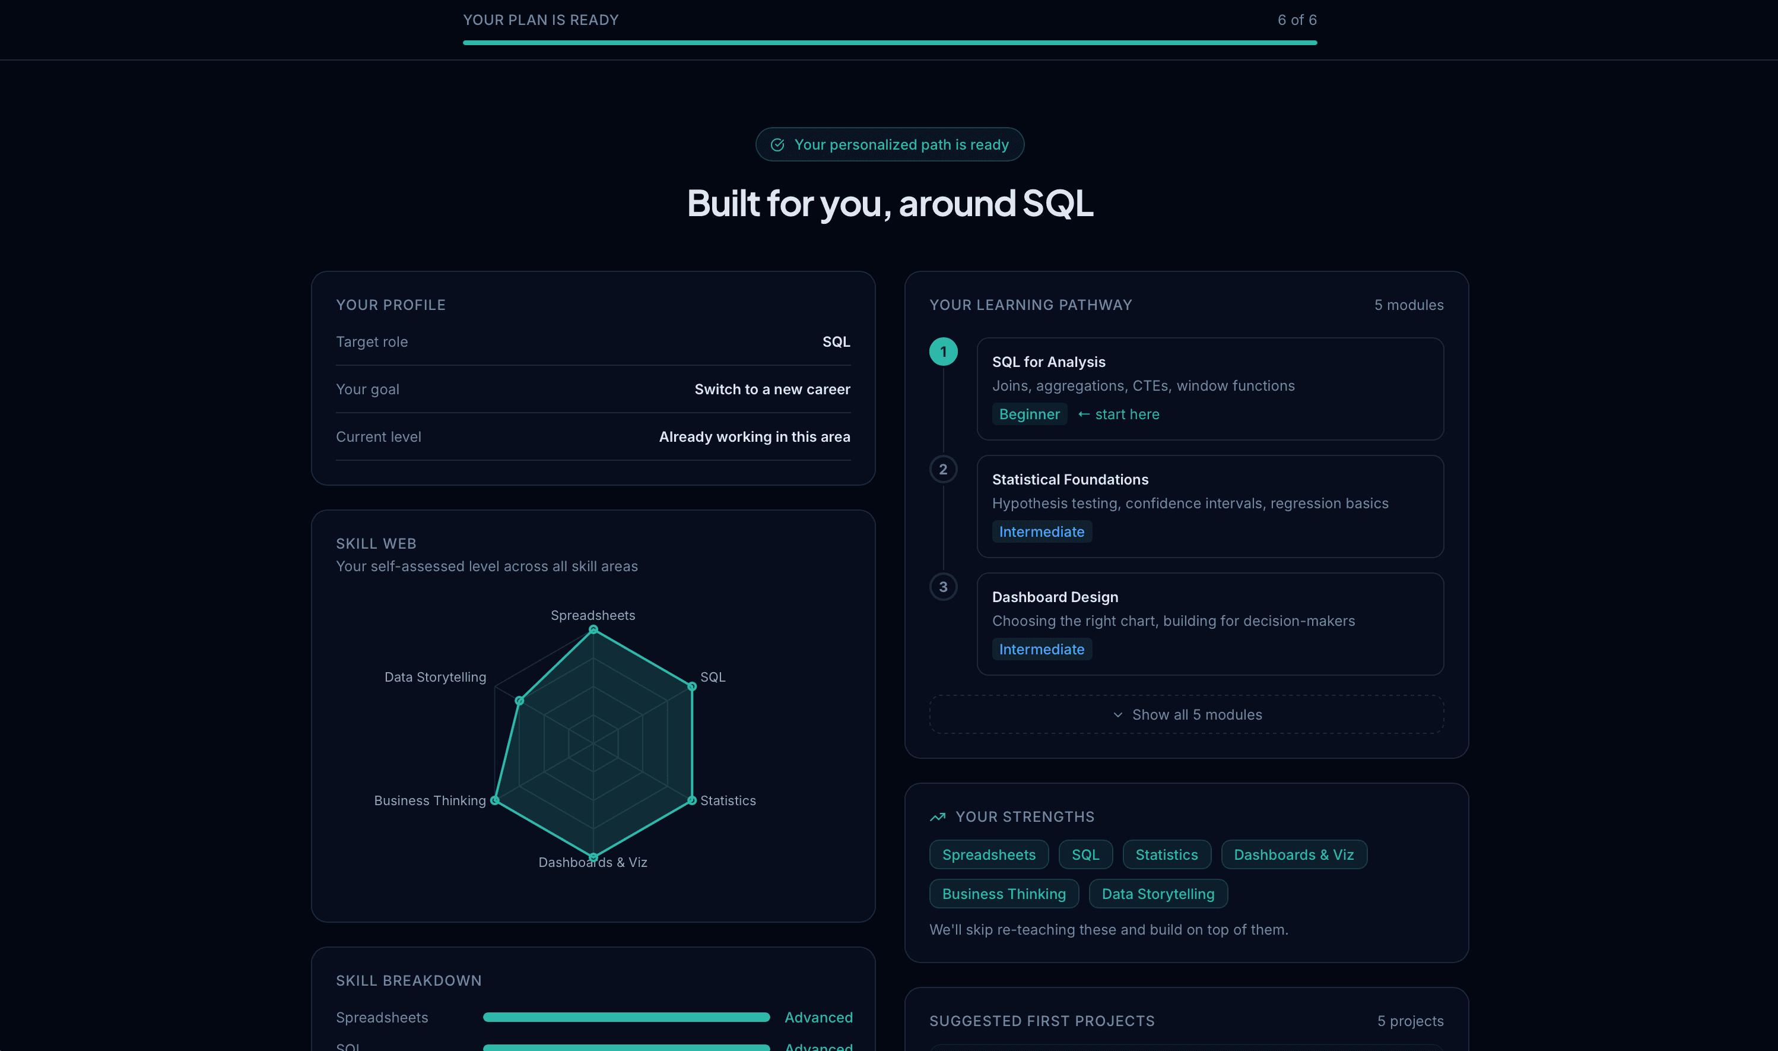Click the chevron icon in Show all 5 modules
This screenshot has height=1051, width=1778.
1117,714
